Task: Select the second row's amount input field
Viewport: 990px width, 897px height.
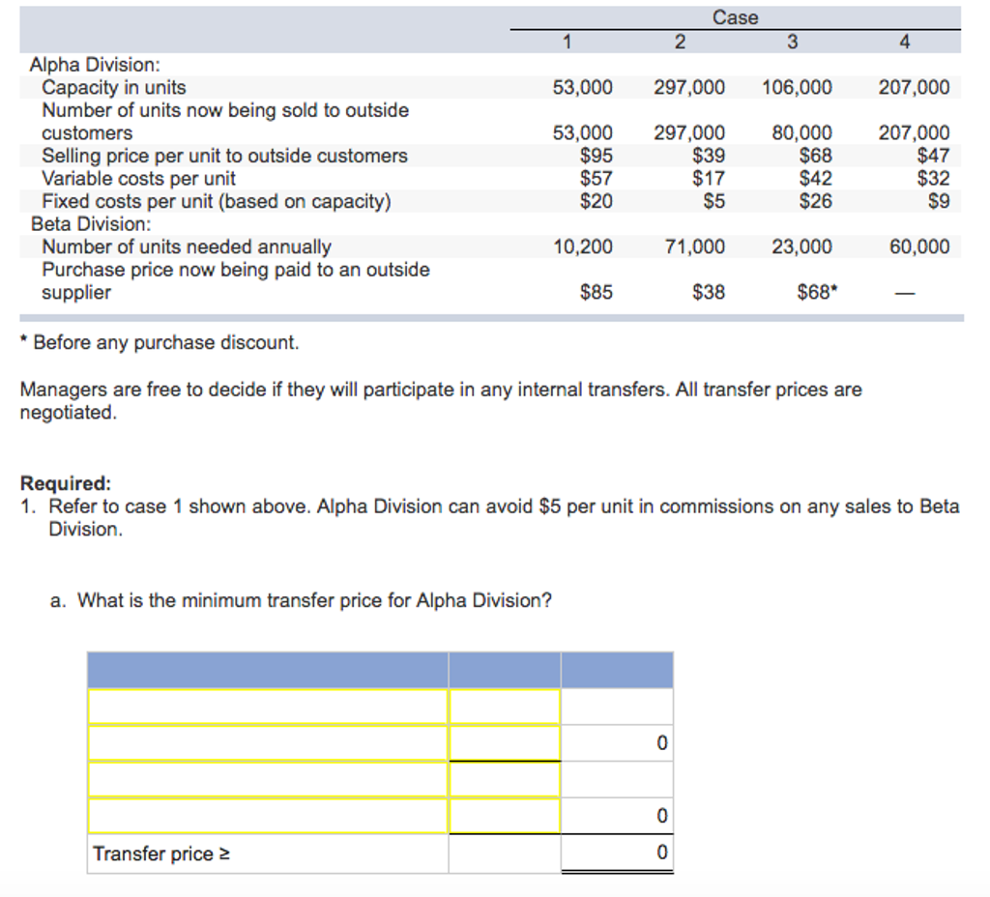Action: [505, 743]
